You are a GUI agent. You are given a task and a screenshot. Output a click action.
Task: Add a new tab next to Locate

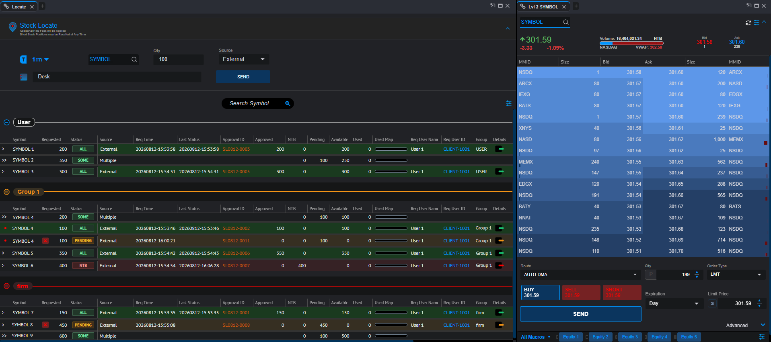click(43, 6)
